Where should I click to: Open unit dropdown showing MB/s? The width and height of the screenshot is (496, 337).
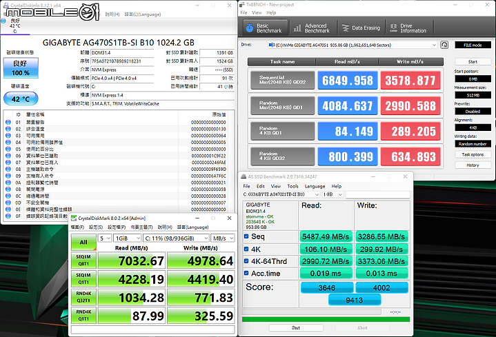(223, 238)
